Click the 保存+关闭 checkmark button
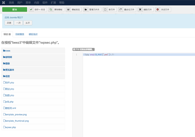This screenshot has height=137, width=195. [x=38, y=10]
